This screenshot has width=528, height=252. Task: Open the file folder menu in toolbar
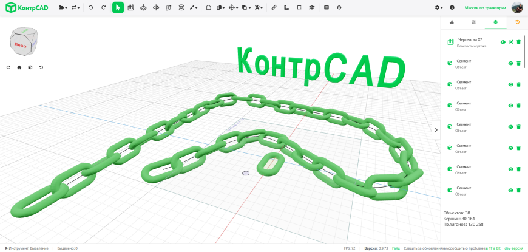(x=63, y=7)
